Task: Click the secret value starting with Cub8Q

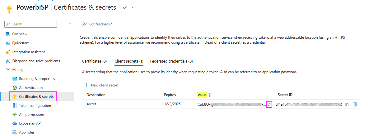Action: 232,104
